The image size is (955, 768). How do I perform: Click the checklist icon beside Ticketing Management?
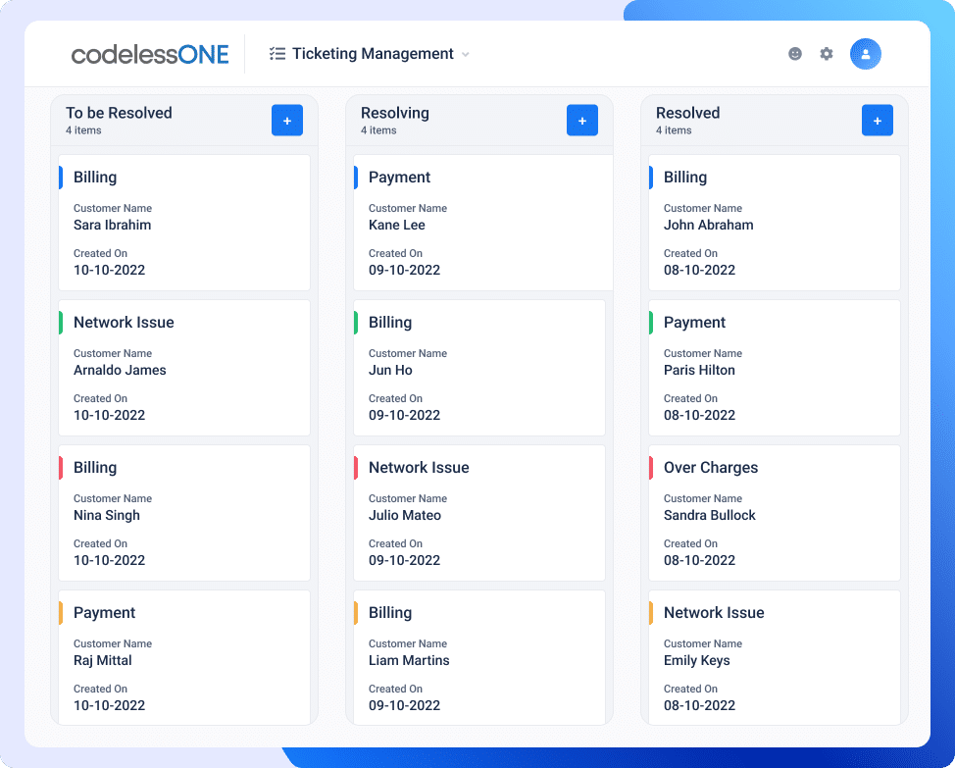(277, 54)
